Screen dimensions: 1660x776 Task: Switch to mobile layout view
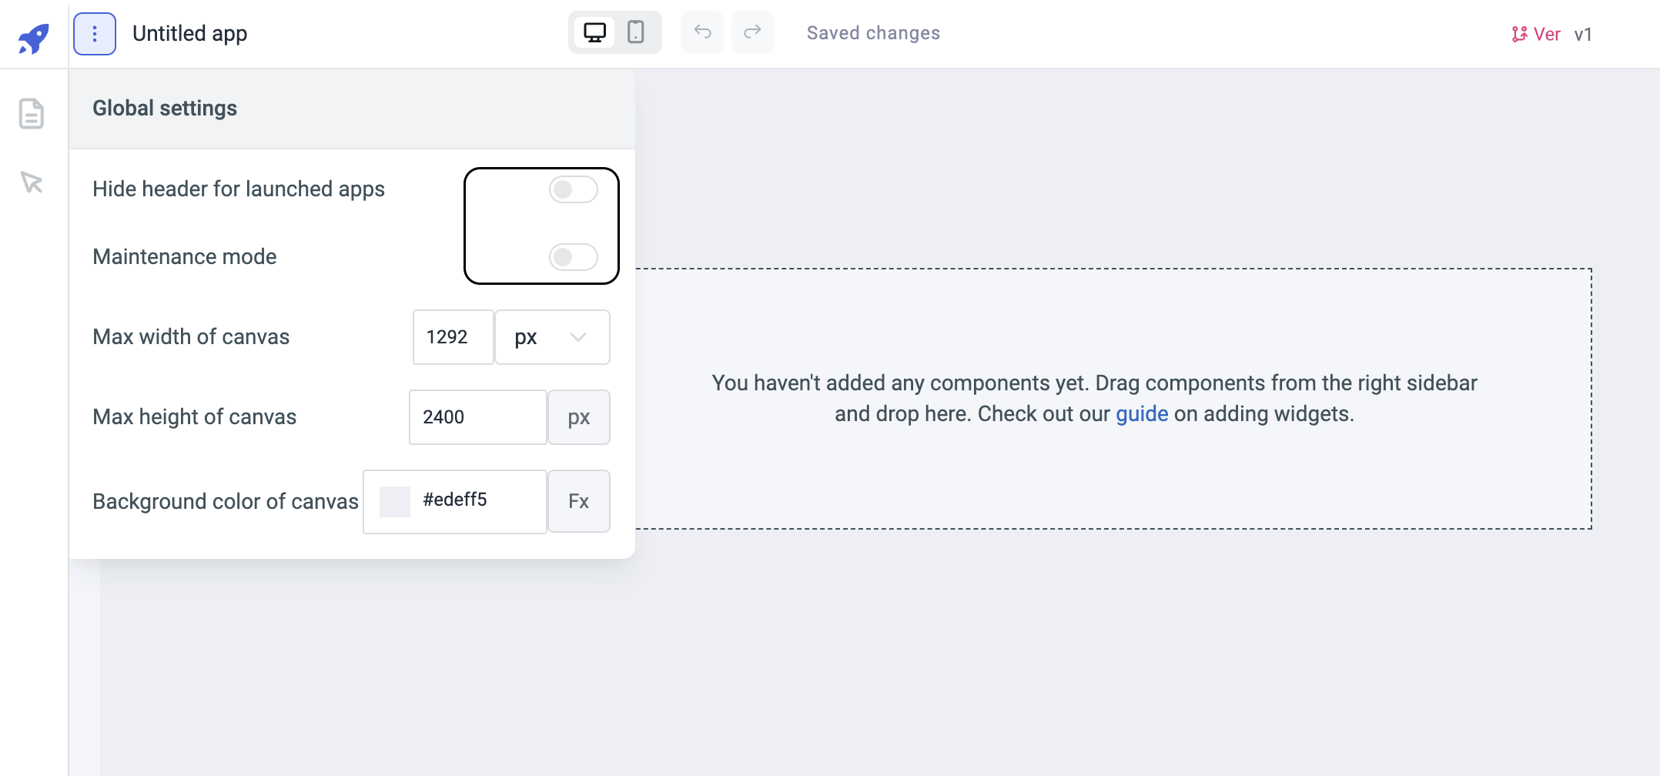(637, 32)
